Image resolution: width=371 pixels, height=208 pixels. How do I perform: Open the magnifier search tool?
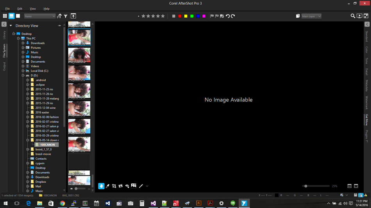[353, 16]
